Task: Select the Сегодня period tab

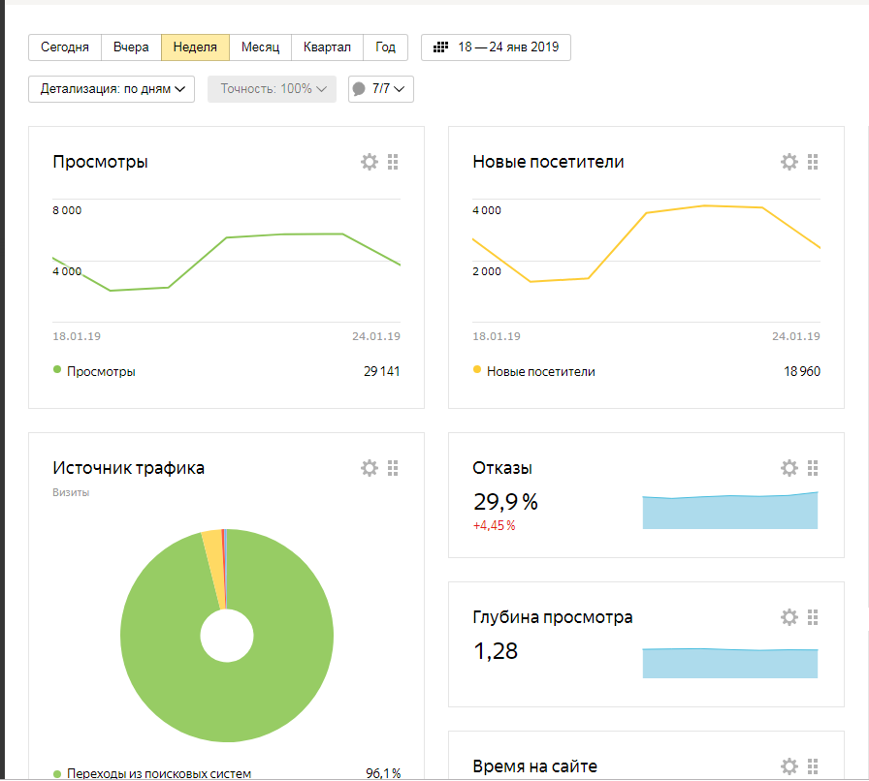Action: pos(65,47)
